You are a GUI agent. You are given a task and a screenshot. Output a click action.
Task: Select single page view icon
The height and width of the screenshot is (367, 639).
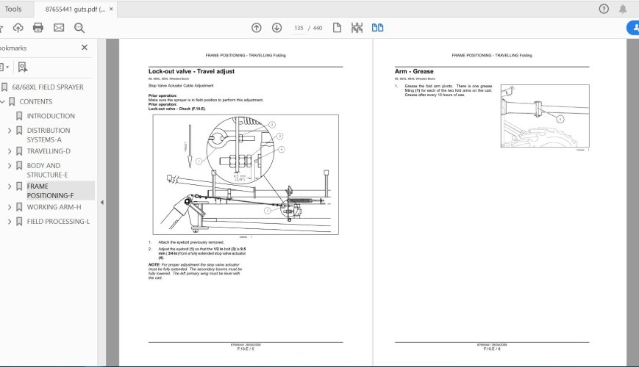click(337, 28)
